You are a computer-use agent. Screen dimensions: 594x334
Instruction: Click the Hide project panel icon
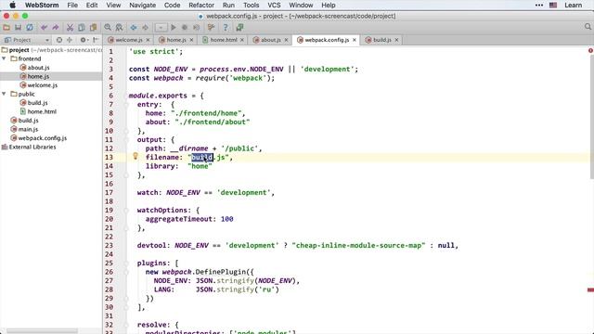coord(96,40)
